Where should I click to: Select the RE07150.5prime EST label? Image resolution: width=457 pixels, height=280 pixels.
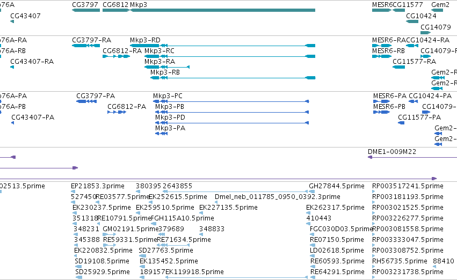coord(337,240)
